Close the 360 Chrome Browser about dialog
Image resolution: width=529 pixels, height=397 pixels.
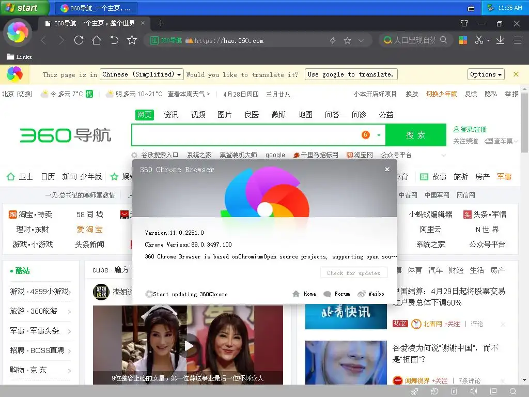(x=387, y=170)
